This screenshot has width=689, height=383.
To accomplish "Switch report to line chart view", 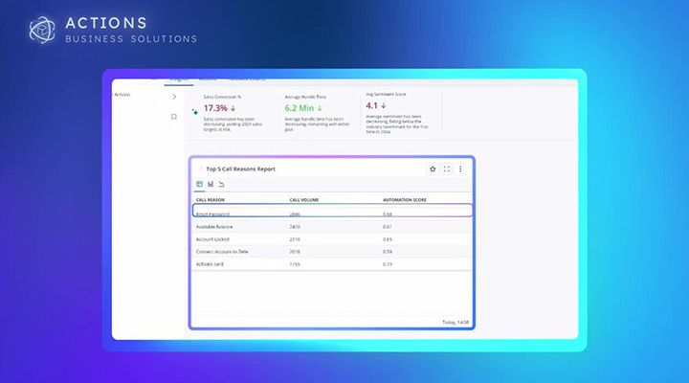I will (x=221, y=184).
